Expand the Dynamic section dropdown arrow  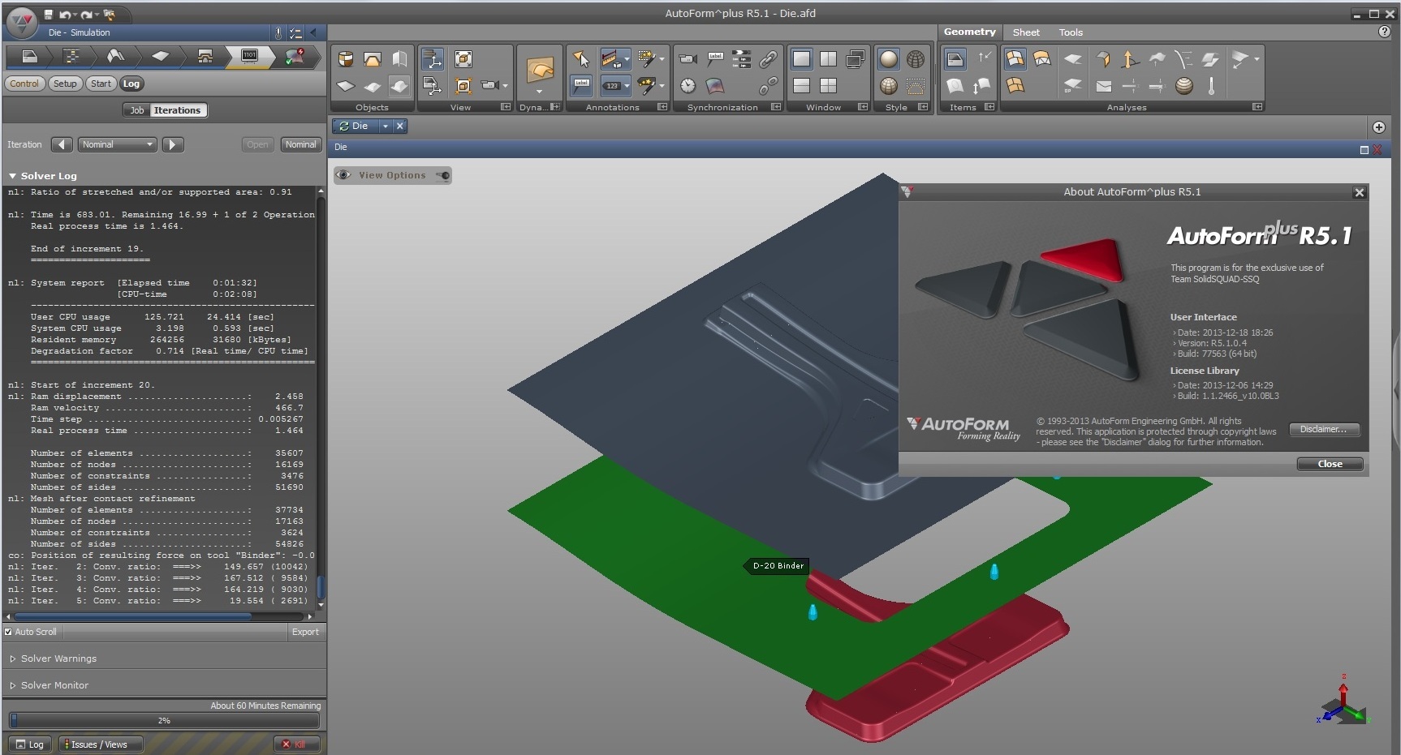pyautogui.click(x=539, y=92)
